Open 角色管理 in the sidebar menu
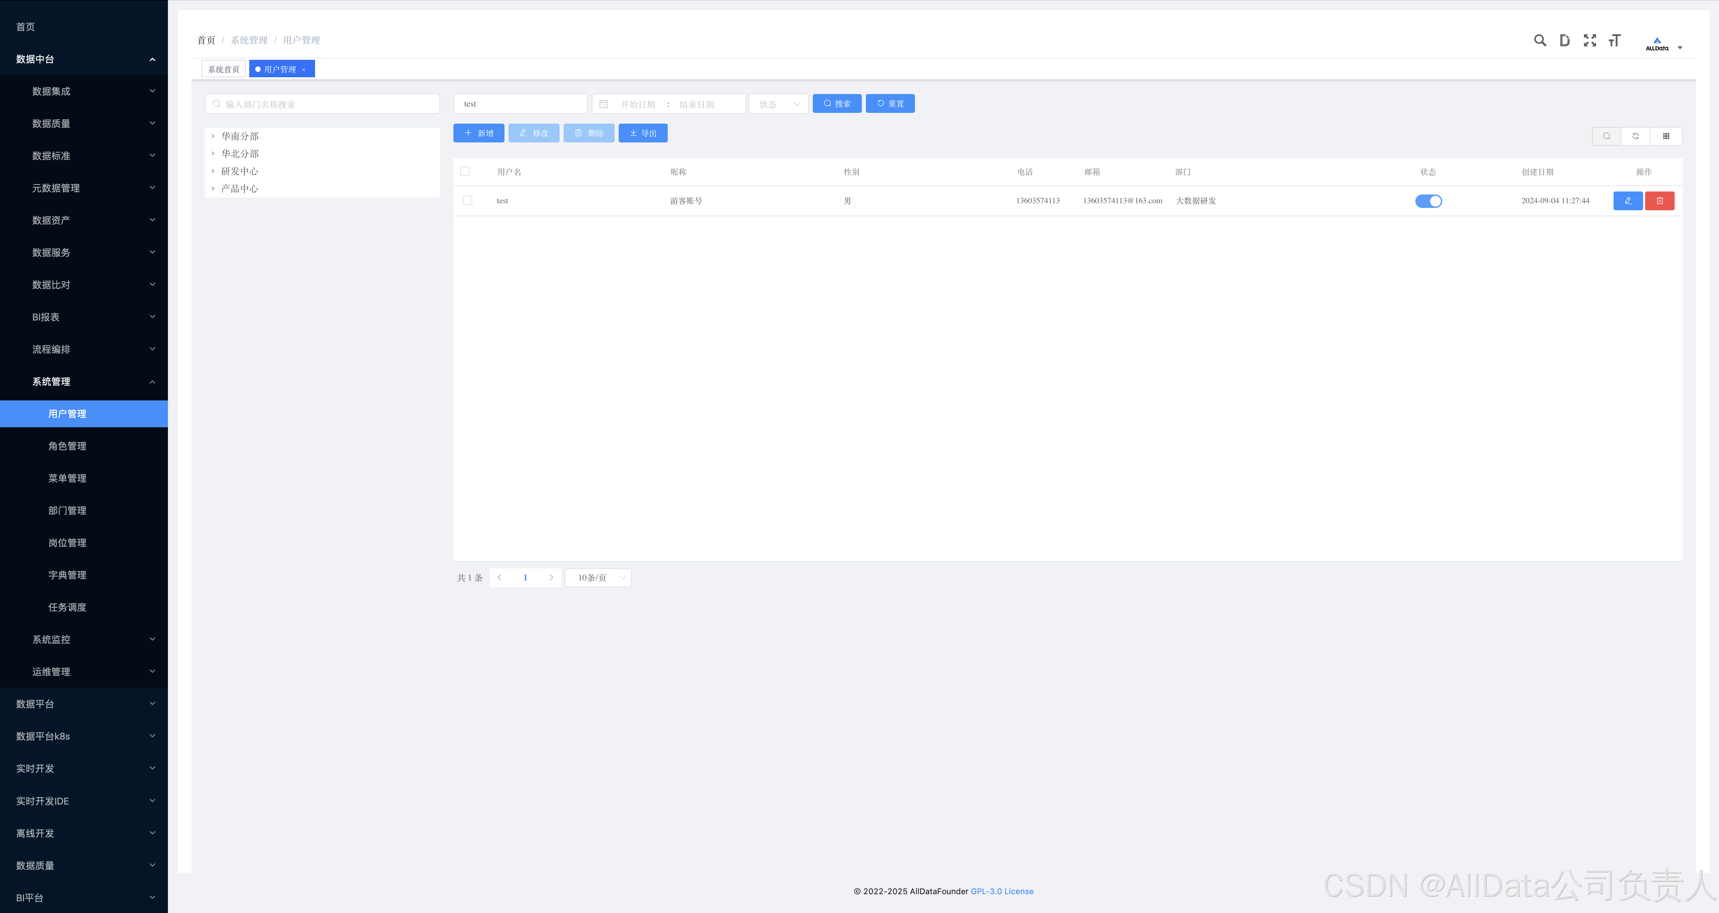 (x=68, y=446)
